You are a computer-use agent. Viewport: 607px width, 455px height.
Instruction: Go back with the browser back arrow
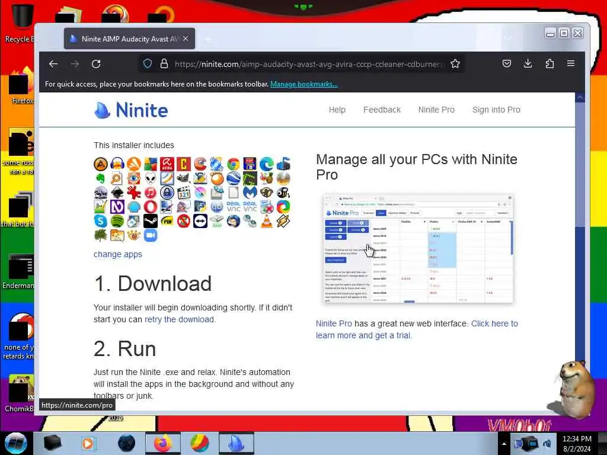[53, 64]
